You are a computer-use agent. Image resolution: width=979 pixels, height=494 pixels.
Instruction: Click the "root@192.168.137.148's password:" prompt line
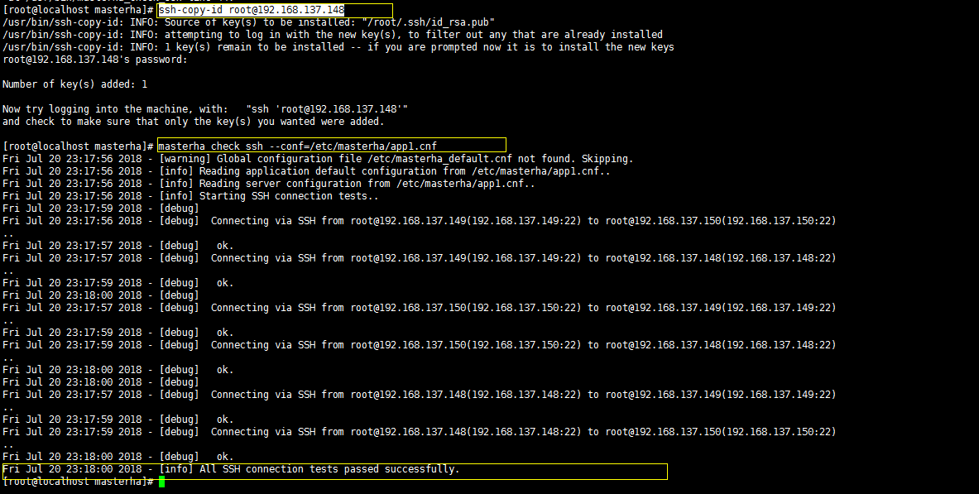(x=95, y=60)
